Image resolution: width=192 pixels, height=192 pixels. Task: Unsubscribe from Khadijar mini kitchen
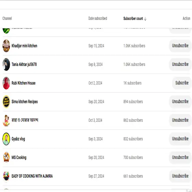[x=180, y=46]
